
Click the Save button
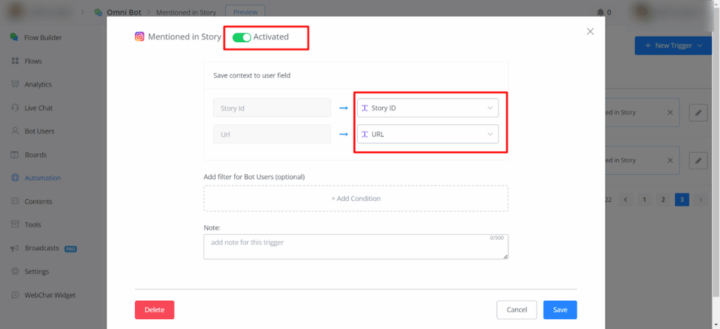click(x=560, y=310)
